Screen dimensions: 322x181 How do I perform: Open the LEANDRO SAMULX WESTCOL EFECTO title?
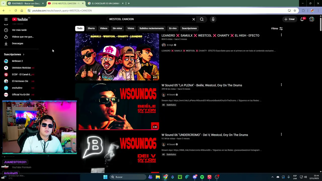tap(210, 35)
